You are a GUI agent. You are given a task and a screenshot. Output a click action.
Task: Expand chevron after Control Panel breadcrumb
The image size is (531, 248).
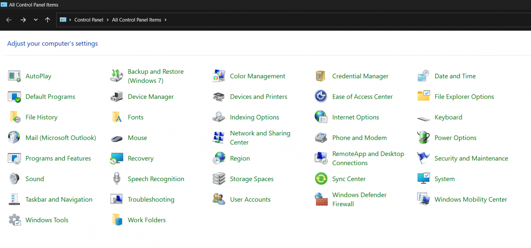[108, 20]
